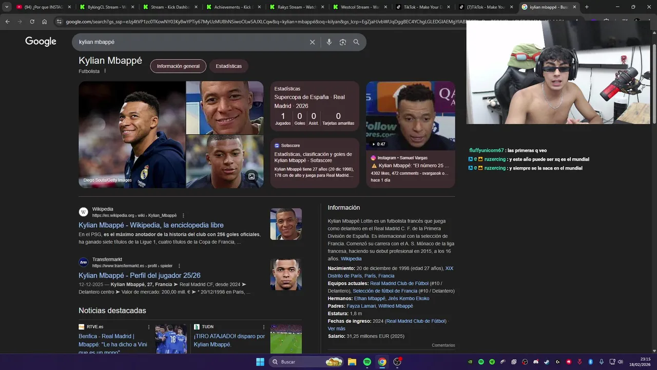The height and width of the screenshot is (370, 657).
Task: Select the Información general chip
Action: tap(178, 66)
